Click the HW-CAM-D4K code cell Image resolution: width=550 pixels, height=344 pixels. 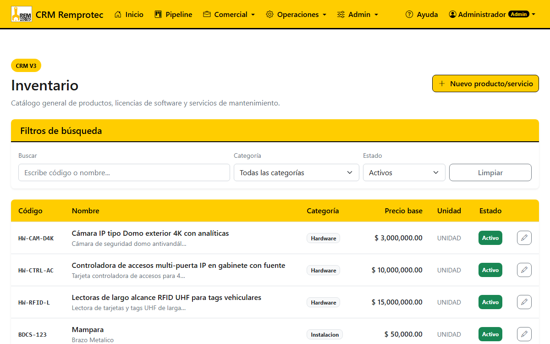pos(36,238)
